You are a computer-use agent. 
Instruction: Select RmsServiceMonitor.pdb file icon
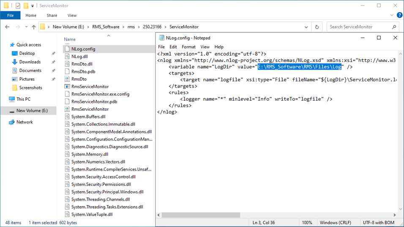point(67,101)
